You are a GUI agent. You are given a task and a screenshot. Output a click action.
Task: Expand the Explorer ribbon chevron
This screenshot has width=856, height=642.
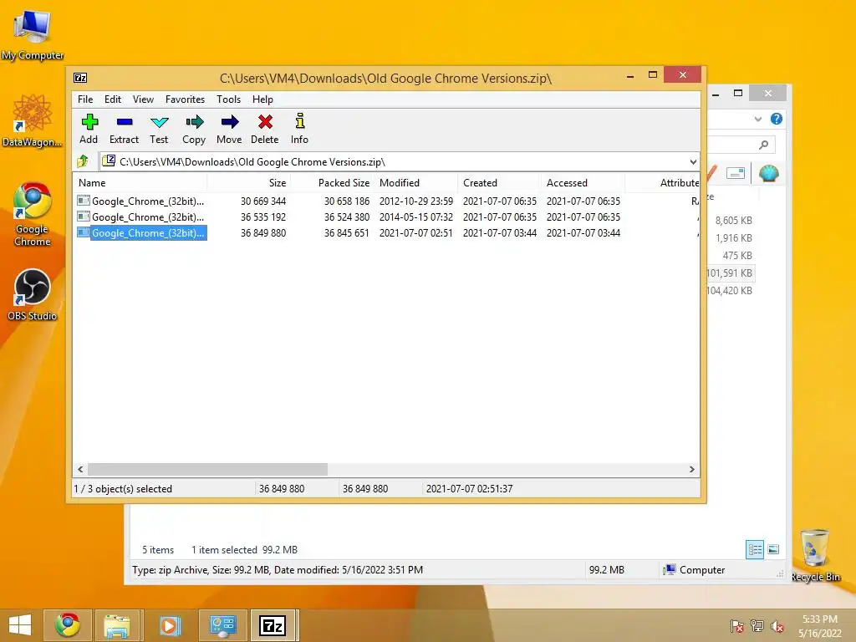(757, 119)
